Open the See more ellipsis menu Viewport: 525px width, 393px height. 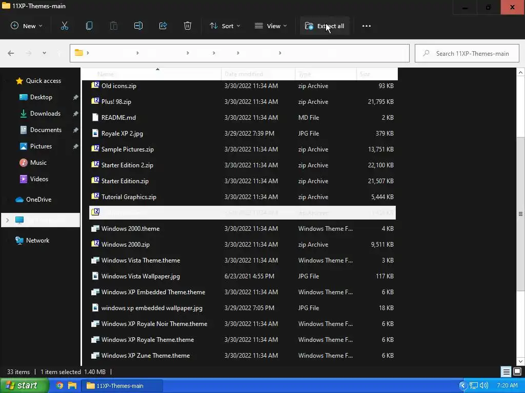pos(366,26)
